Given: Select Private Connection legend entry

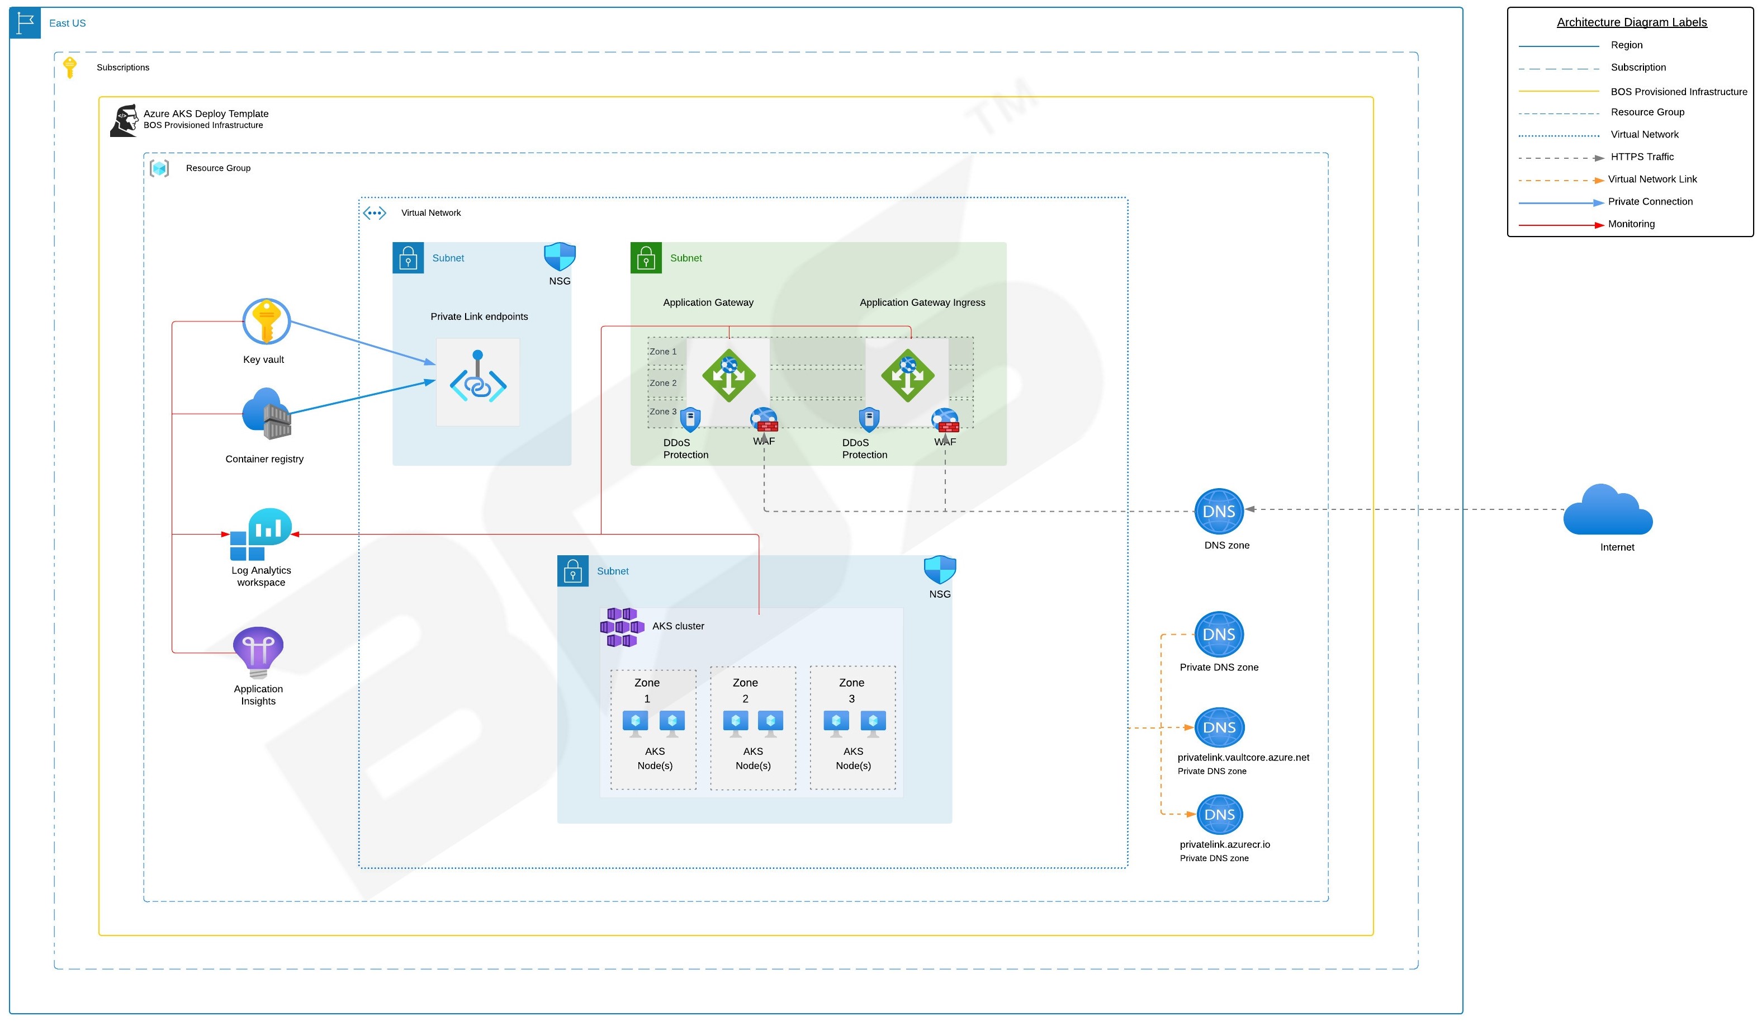Looking at the screenshot, I should [x=1650, y=201].
